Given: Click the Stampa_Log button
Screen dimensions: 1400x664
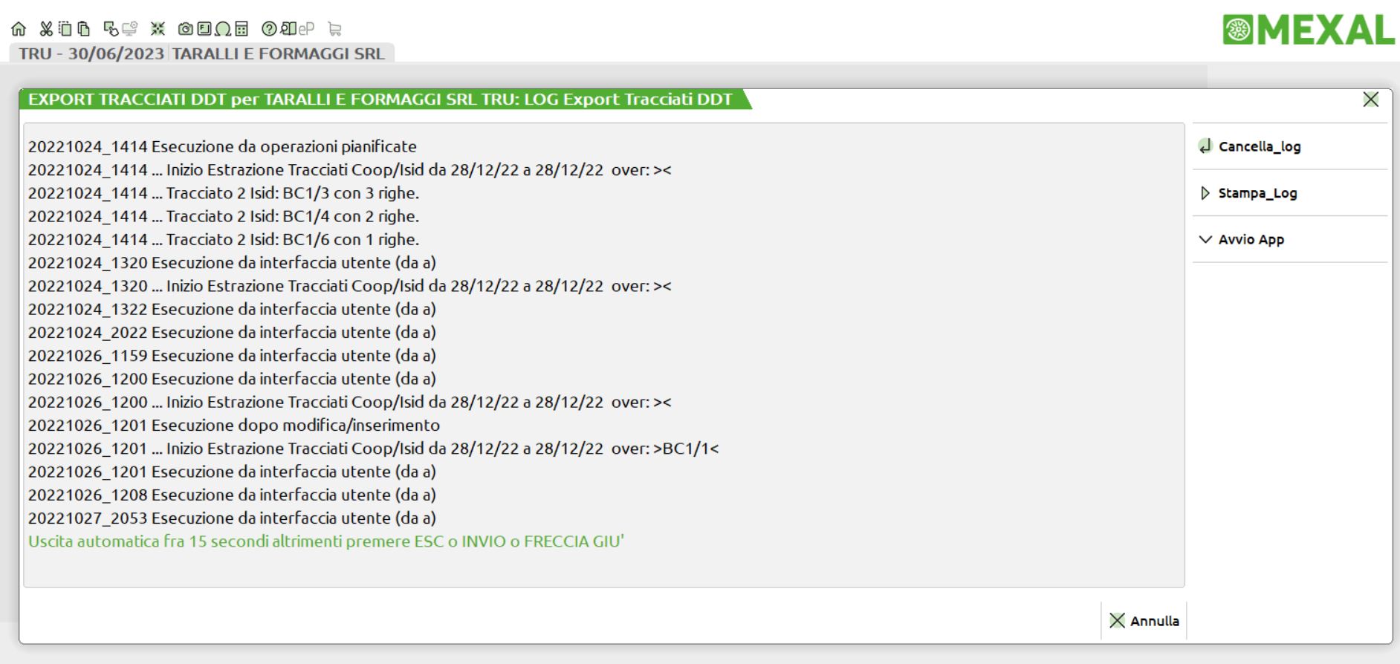Looking at the screenshot, I should coord(1257,193).
